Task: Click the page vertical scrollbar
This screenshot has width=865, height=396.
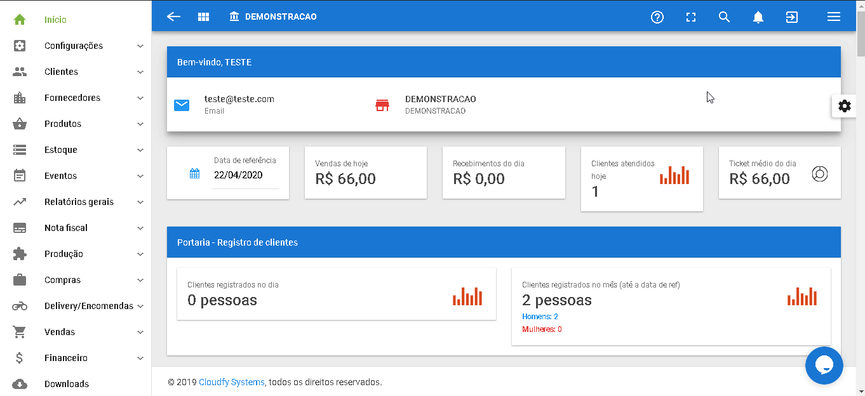Action: [x=861, y=198]
